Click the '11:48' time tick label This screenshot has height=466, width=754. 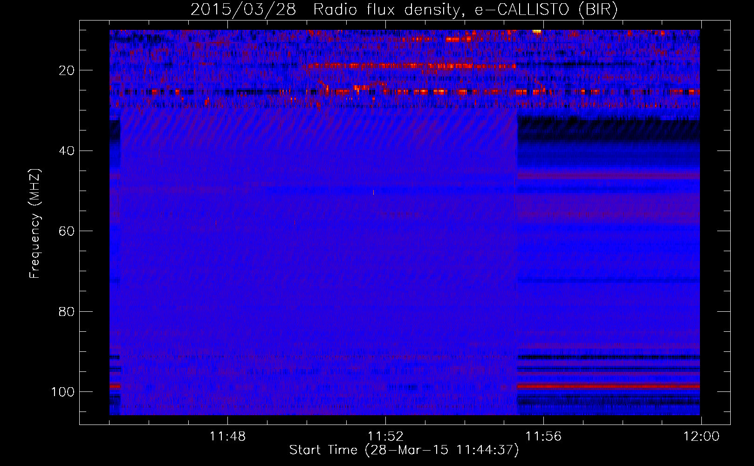pyautogui.click(x=227, y=437)
